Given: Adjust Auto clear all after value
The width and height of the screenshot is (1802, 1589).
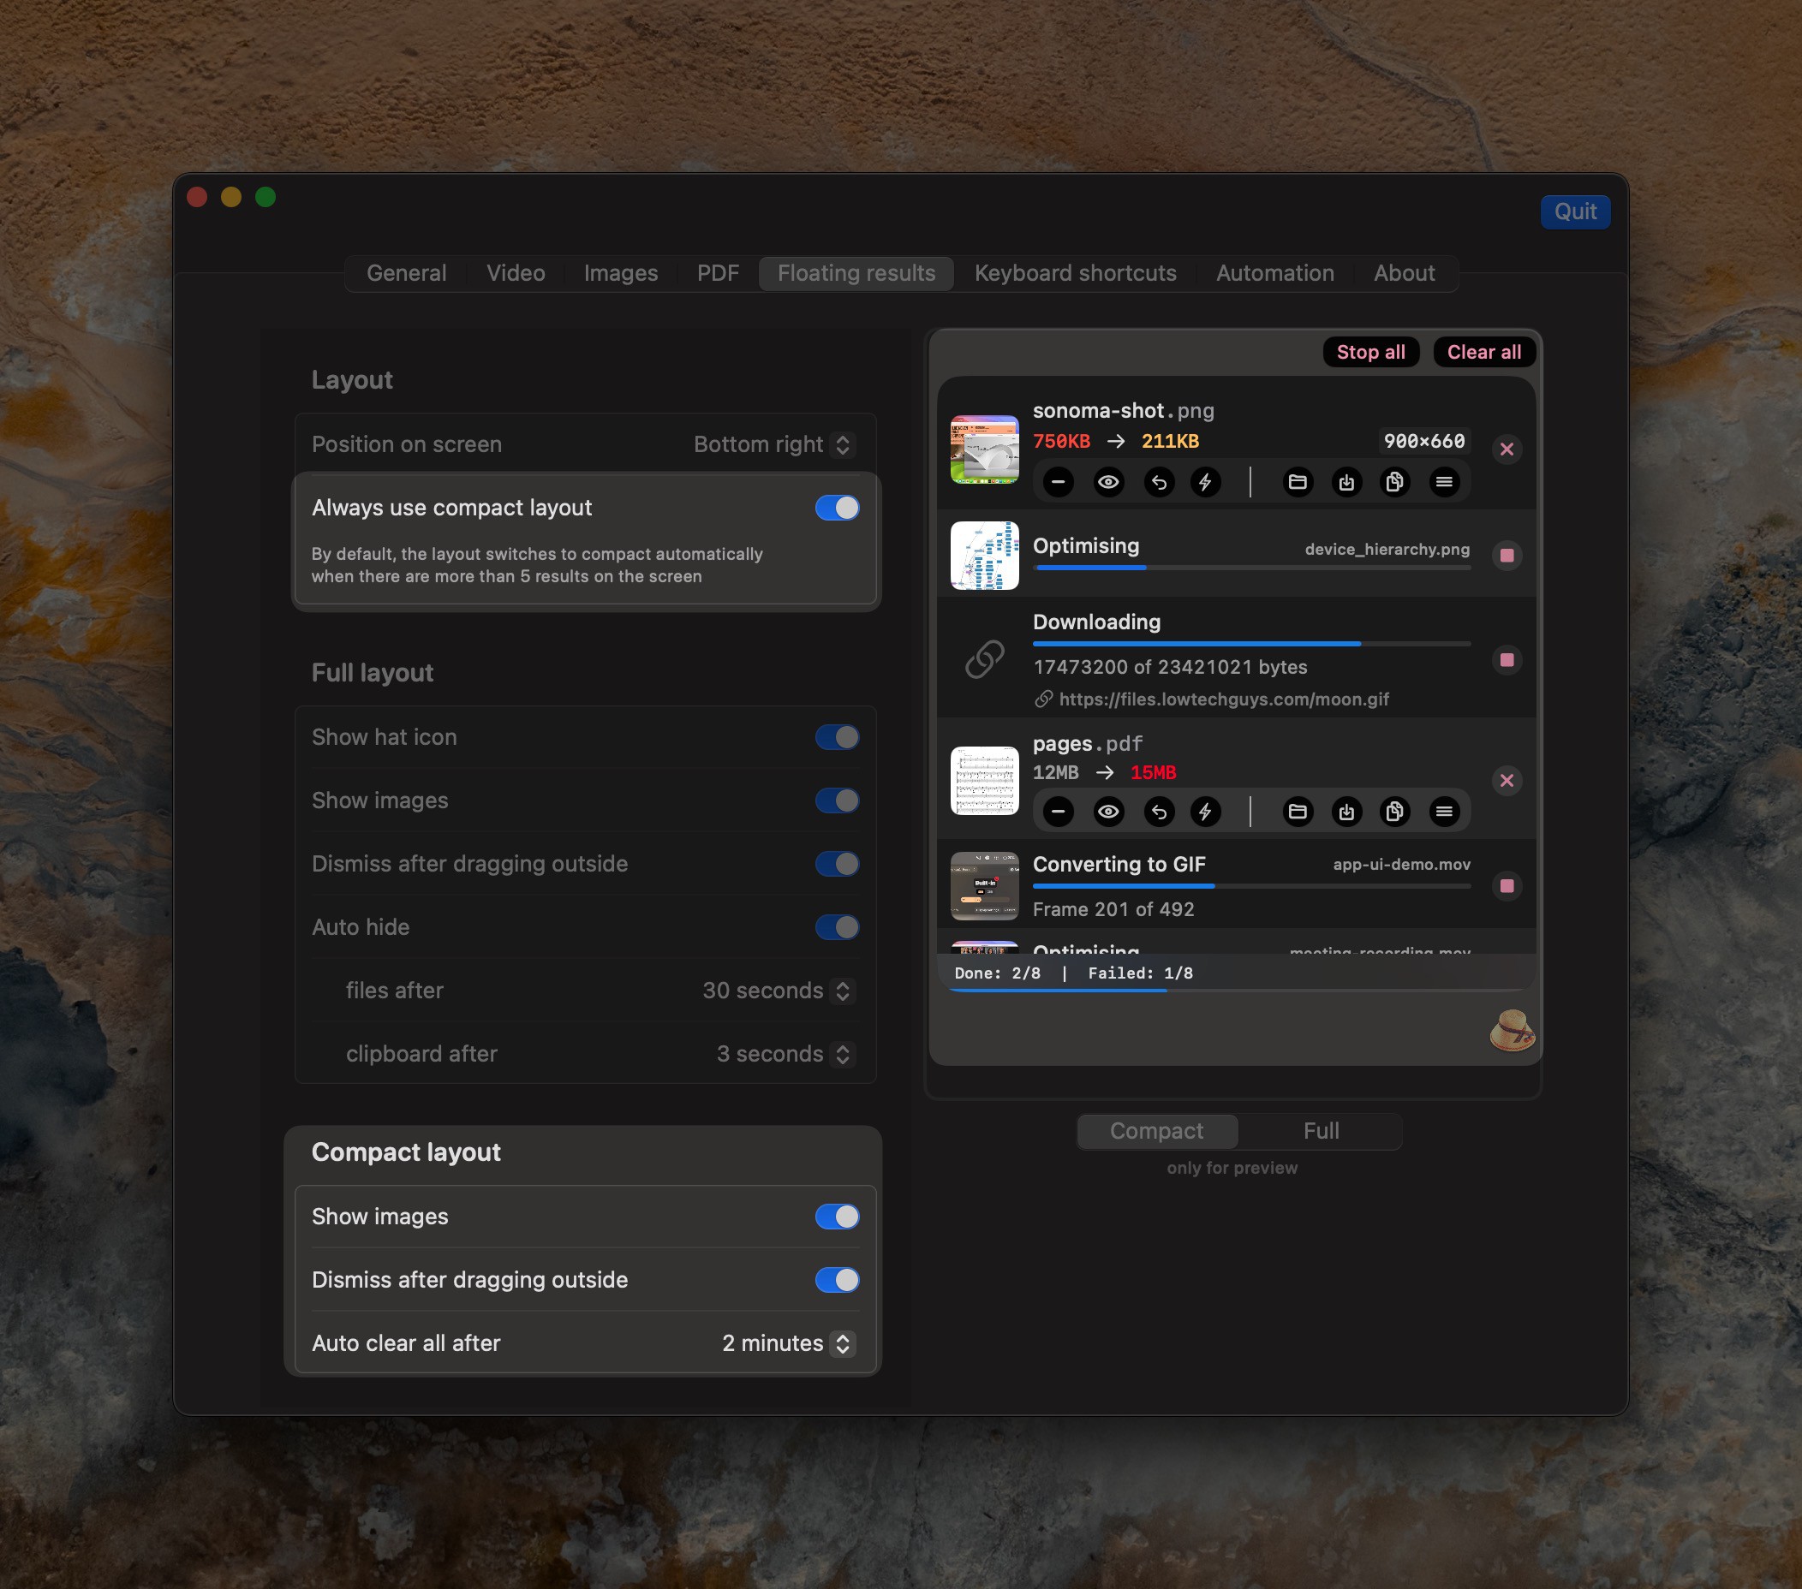Looking at the screenshot, I should point(844,1343).
